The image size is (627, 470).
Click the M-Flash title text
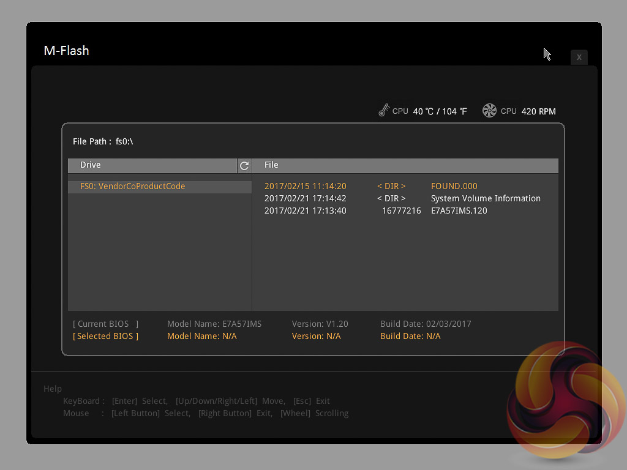click(67, 51)
